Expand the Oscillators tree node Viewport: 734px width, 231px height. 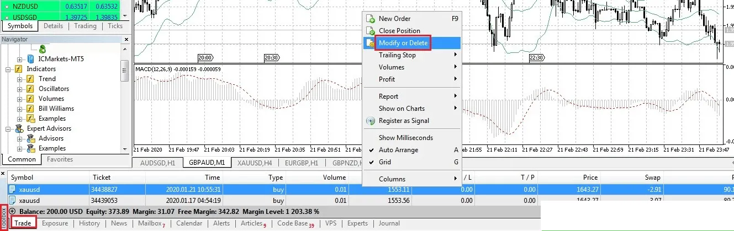tap(20, 89)
